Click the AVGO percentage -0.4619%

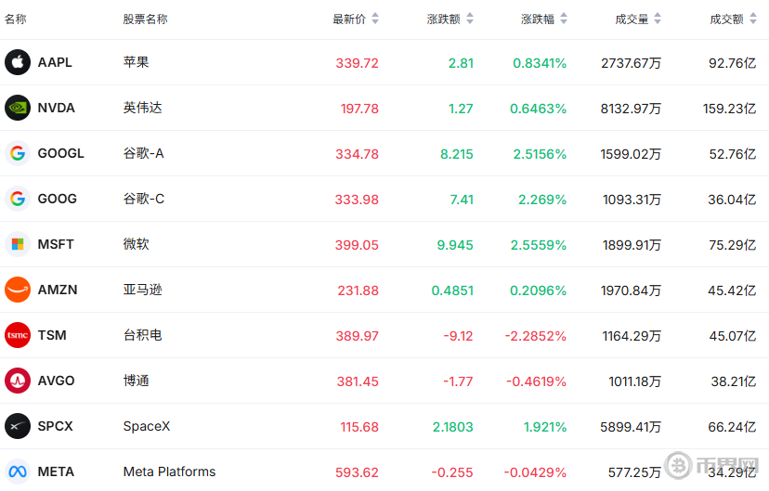coord(536,381)
